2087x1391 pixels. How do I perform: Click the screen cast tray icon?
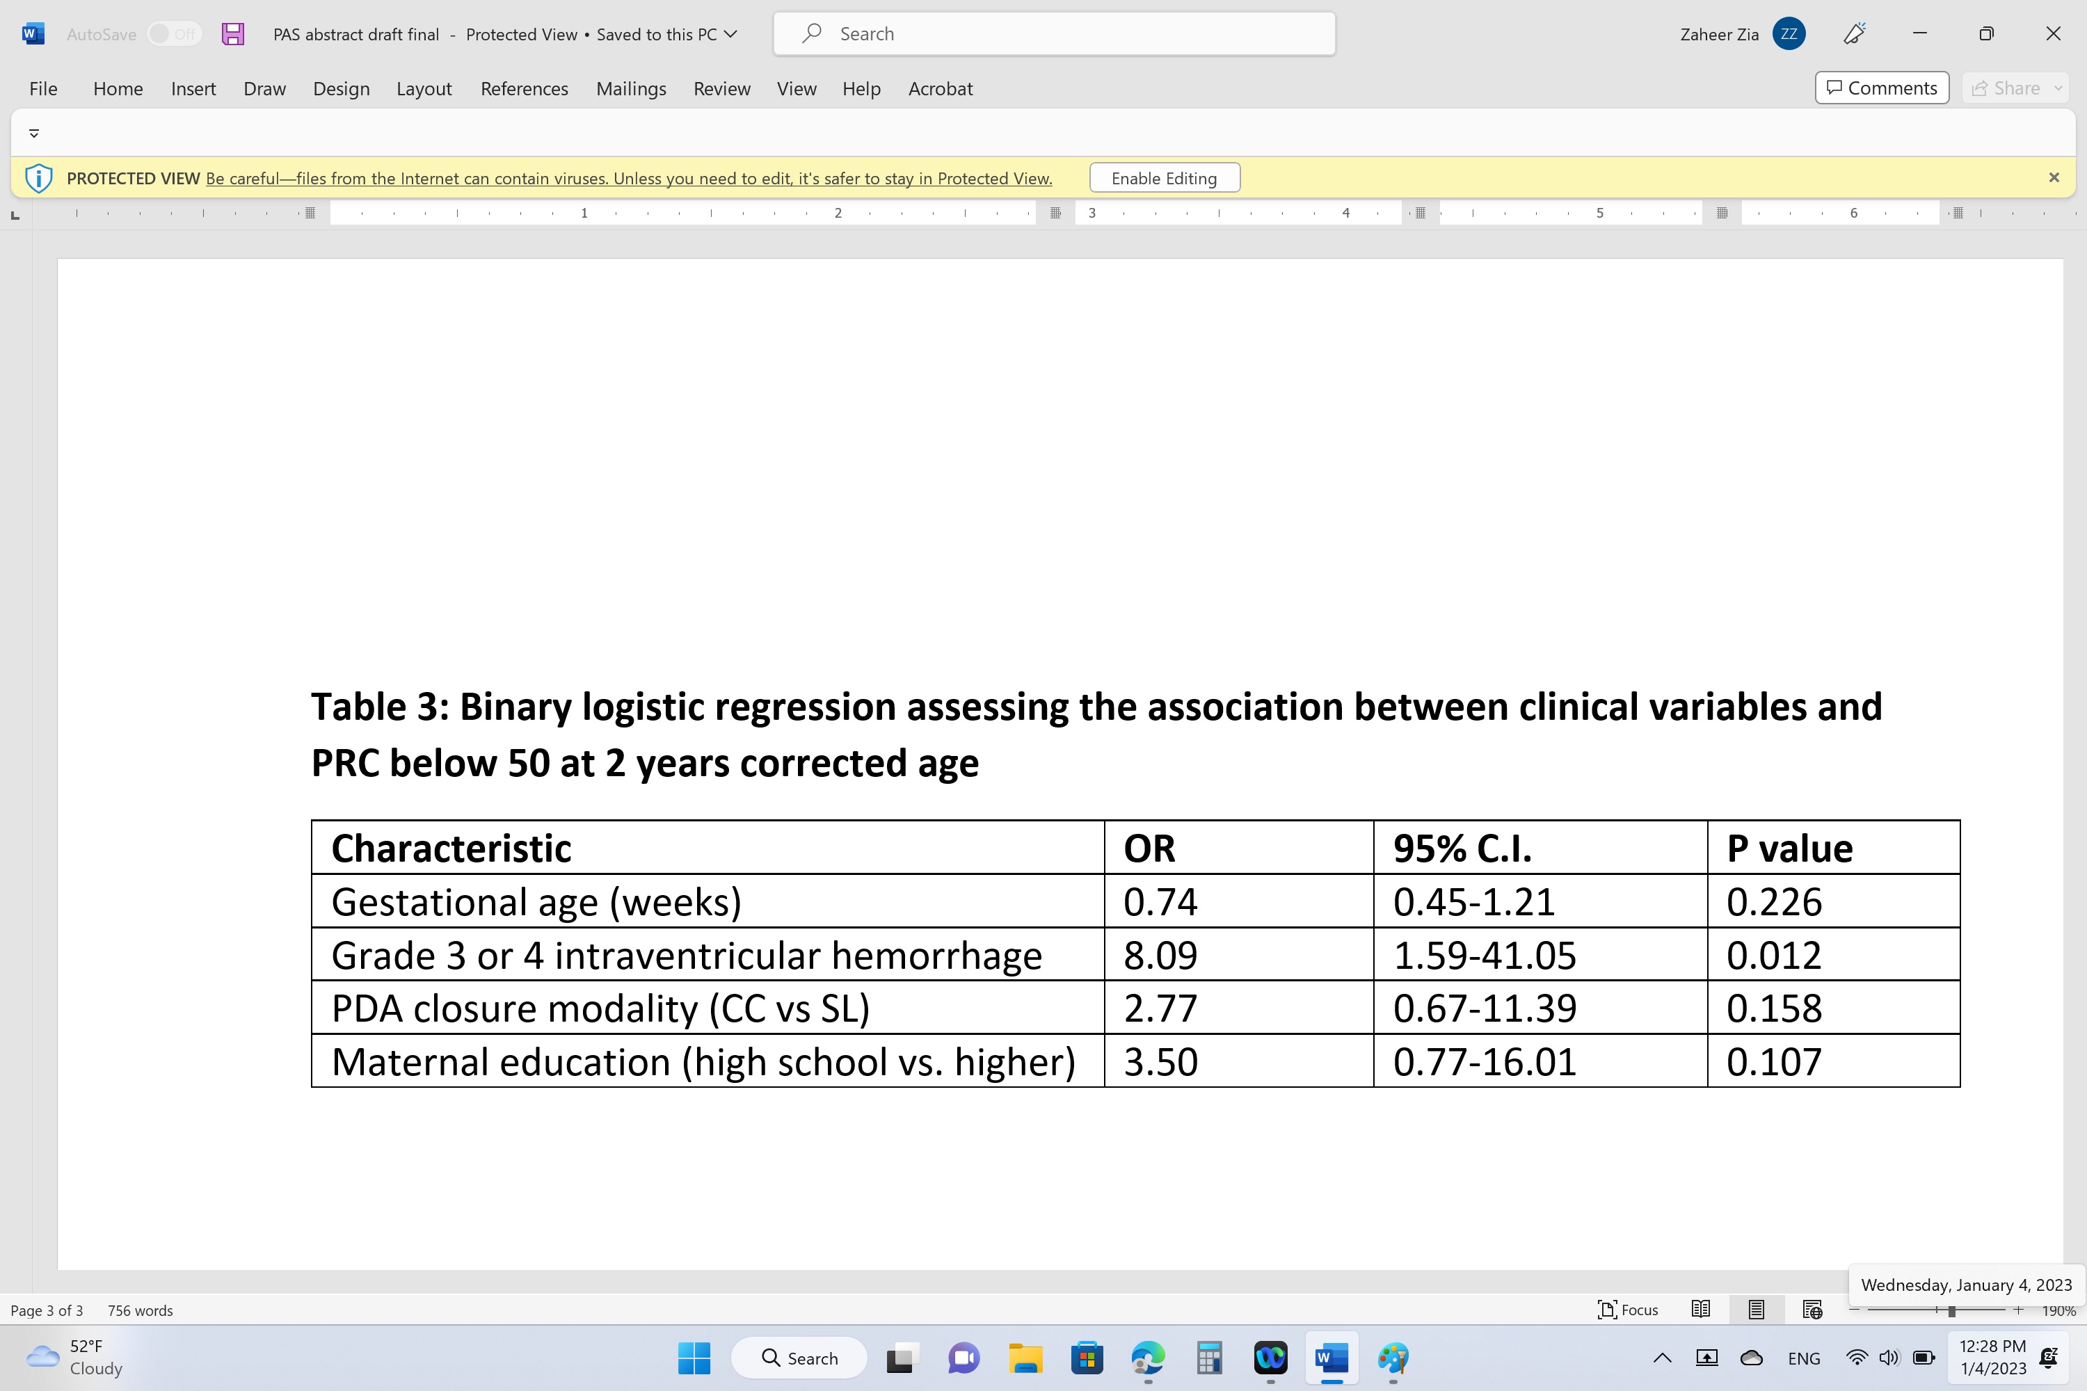click(x=1706, y=1358)
